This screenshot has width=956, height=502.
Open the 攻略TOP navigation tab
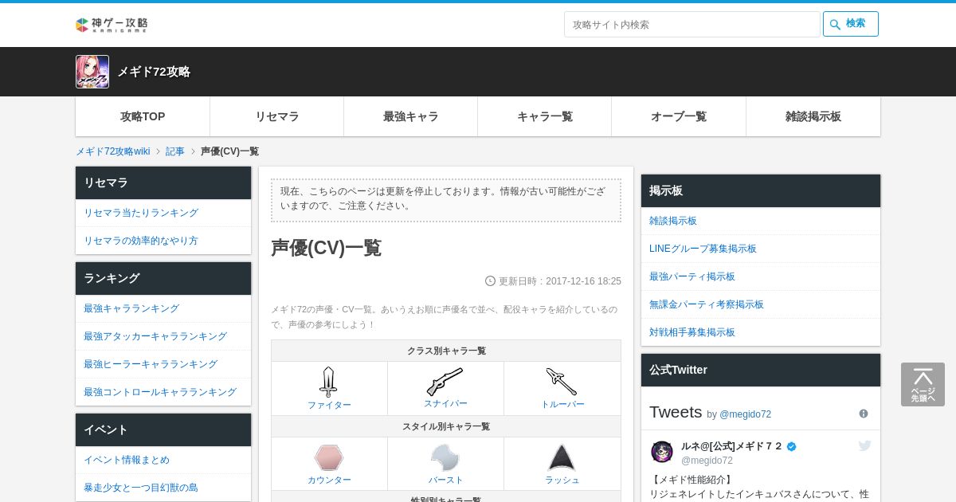click(x=143, y=116)
